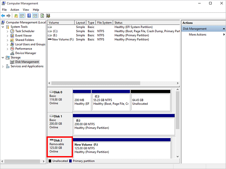Open the Action menu

click(x=15, y=10)
